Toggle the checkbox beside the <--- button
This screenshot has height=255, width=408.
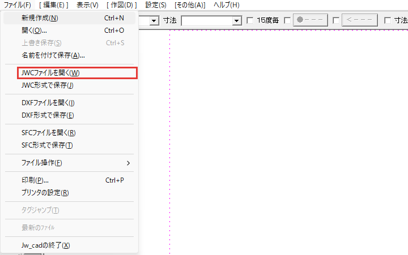click(336, 20)
